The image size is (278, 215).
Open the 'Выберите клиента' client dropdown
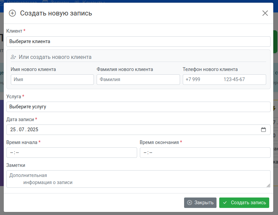pyautogui.click(x=138, y=41)
